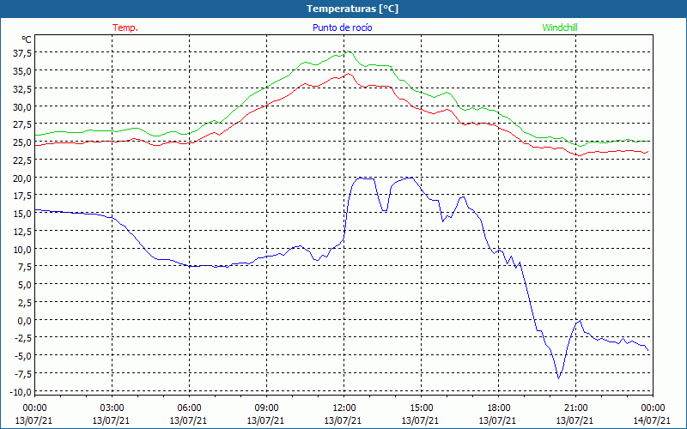The image size is (687, 429).
Task: Click the 25,0 y-axis value
Action: point(22,142)
